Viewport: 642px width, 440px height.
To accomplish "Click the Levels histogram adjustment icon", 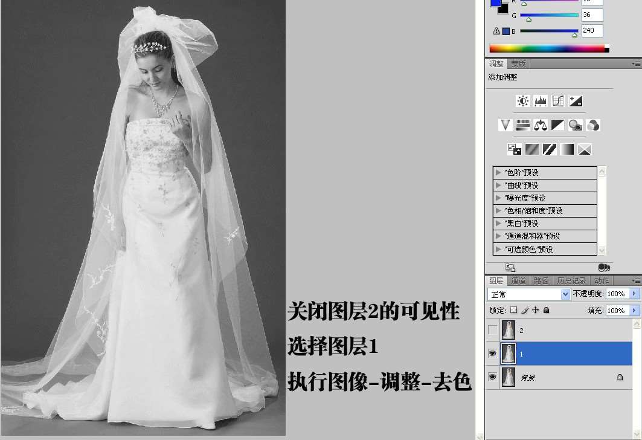I will (x=540, y=101).
